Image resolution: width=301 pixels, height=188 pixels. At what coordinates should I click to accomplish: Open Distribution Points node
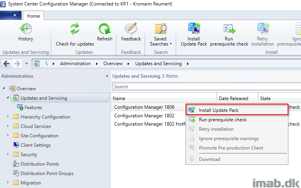pos(36,164)
